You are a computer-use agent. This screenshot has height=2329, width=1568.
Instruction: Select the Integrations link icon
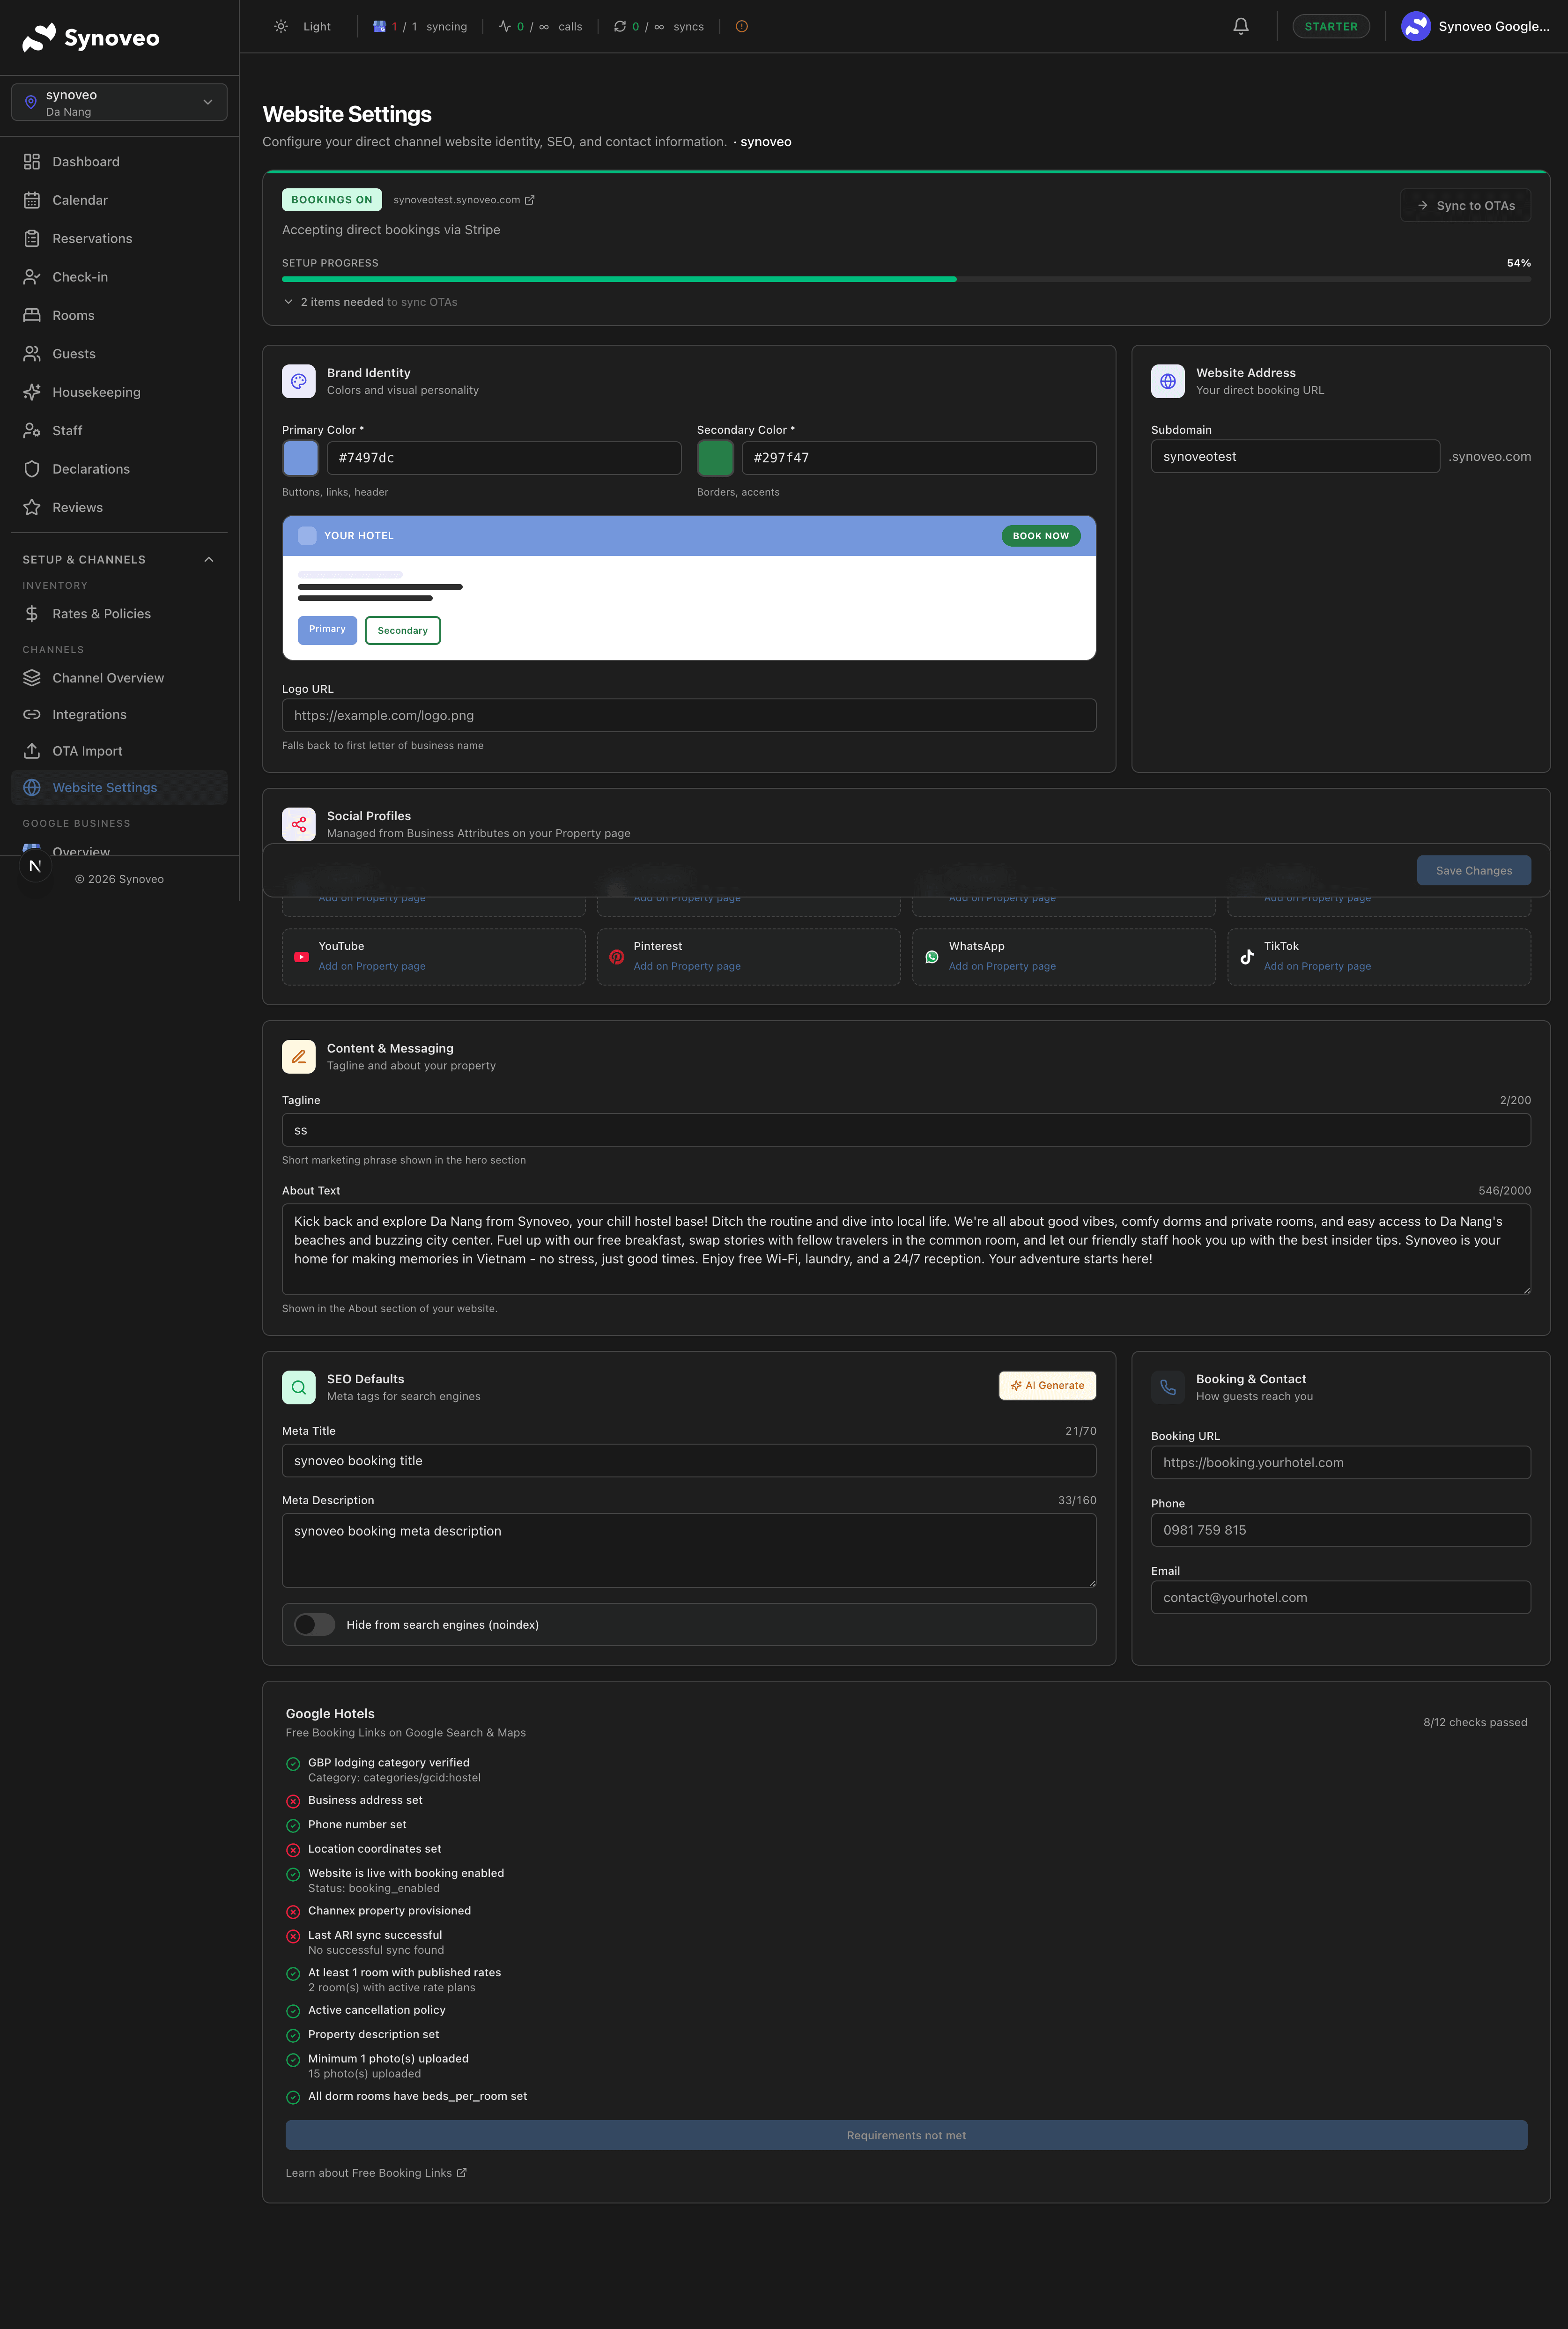(31, 714)
